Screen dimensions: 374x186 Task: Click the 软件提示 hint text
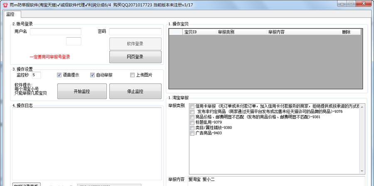31,89
